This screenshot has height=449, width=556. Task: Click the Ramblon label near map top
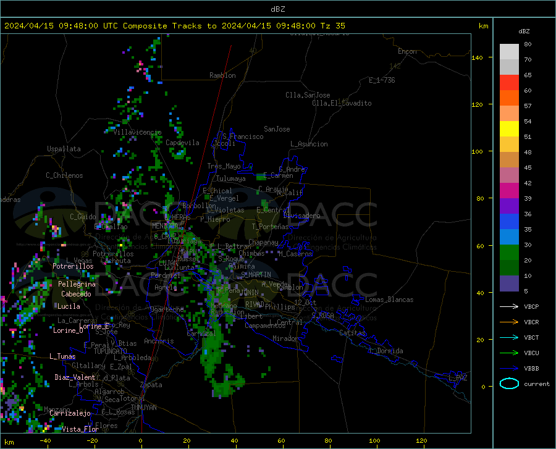[x=222, y=75]
